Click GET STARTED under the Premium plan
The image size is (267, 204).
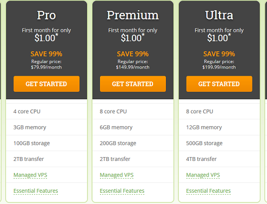tap(133, 84)
